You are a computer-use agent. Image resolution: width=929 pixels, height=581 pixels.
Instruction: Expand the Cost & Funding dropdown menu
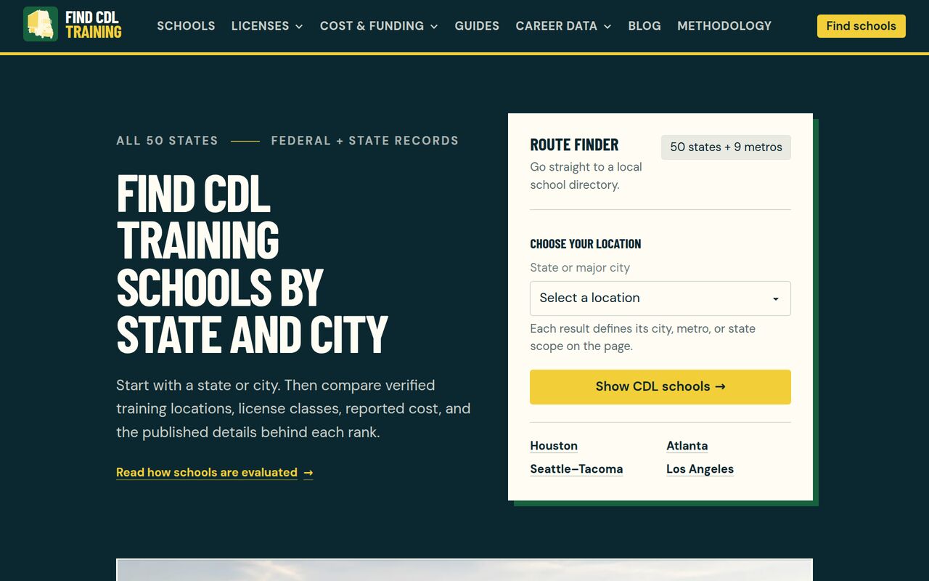[x=379, y=25]
